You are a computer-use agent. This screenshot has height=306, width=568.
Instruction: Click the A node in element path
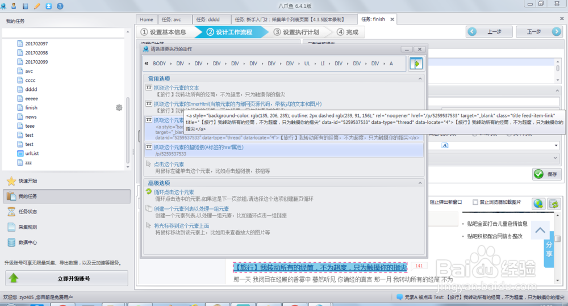[x=391, y=64]
